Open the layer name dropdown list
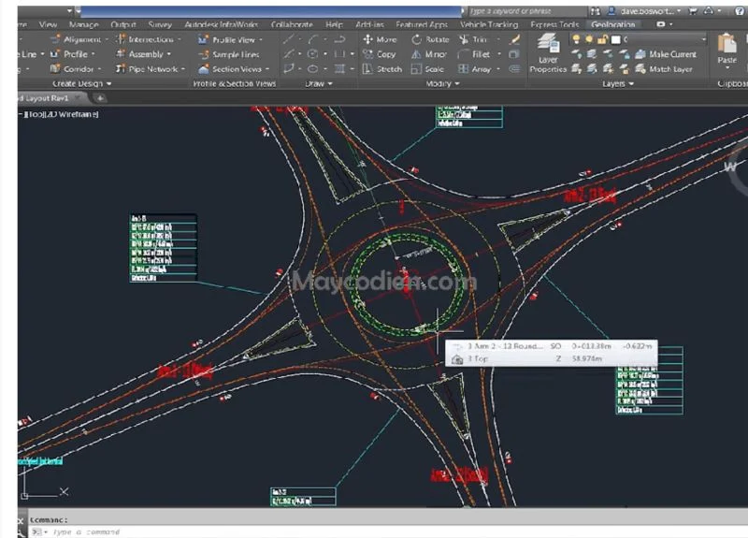The height and width of the screenshot is (538, 748). click(703, 38)
